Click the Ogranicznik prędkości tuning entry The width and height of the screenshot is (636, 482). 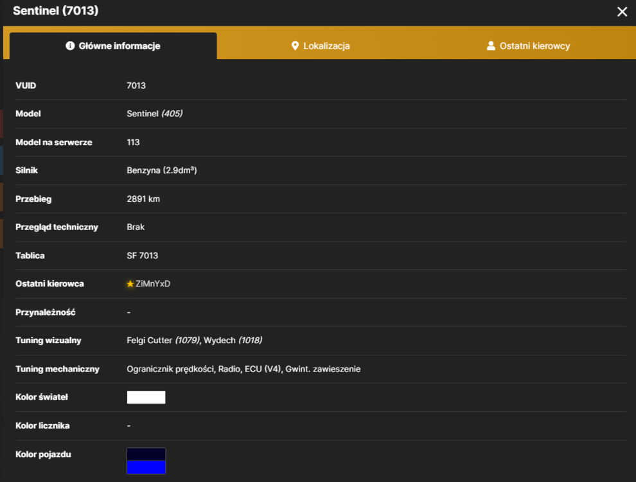[x=170, y=369]
